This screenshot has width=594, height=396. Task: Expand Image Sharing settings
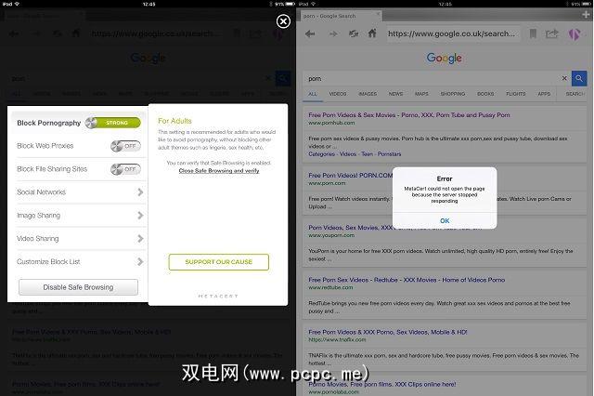(x=80, y=216)
